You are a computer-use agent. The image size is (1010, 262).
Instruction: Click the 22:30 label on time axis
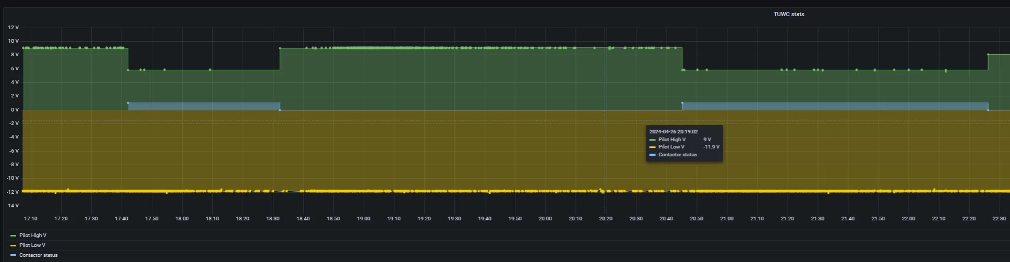[999, 219]
